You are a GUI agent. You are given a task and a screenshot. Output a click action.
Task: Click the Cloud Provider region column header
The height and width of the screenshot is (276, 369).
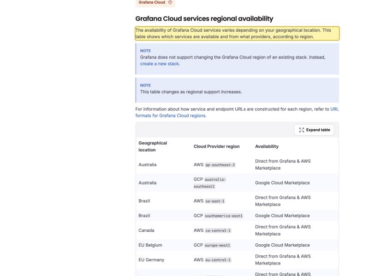[x=216, y=146]
